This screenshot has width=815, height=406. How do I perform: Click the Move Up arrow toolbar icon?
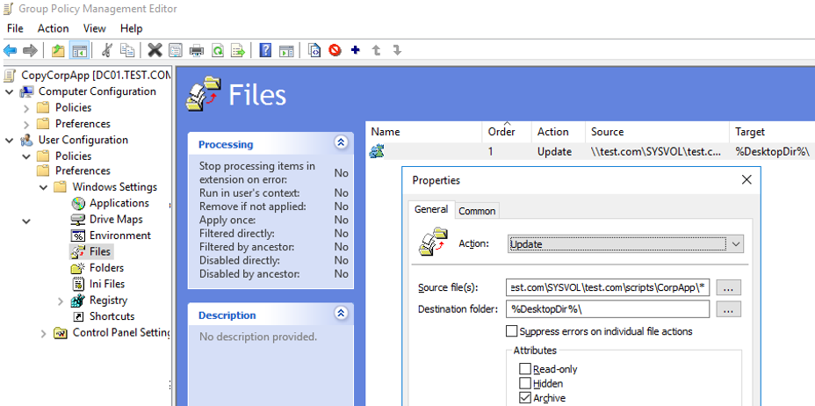[376, 50]
